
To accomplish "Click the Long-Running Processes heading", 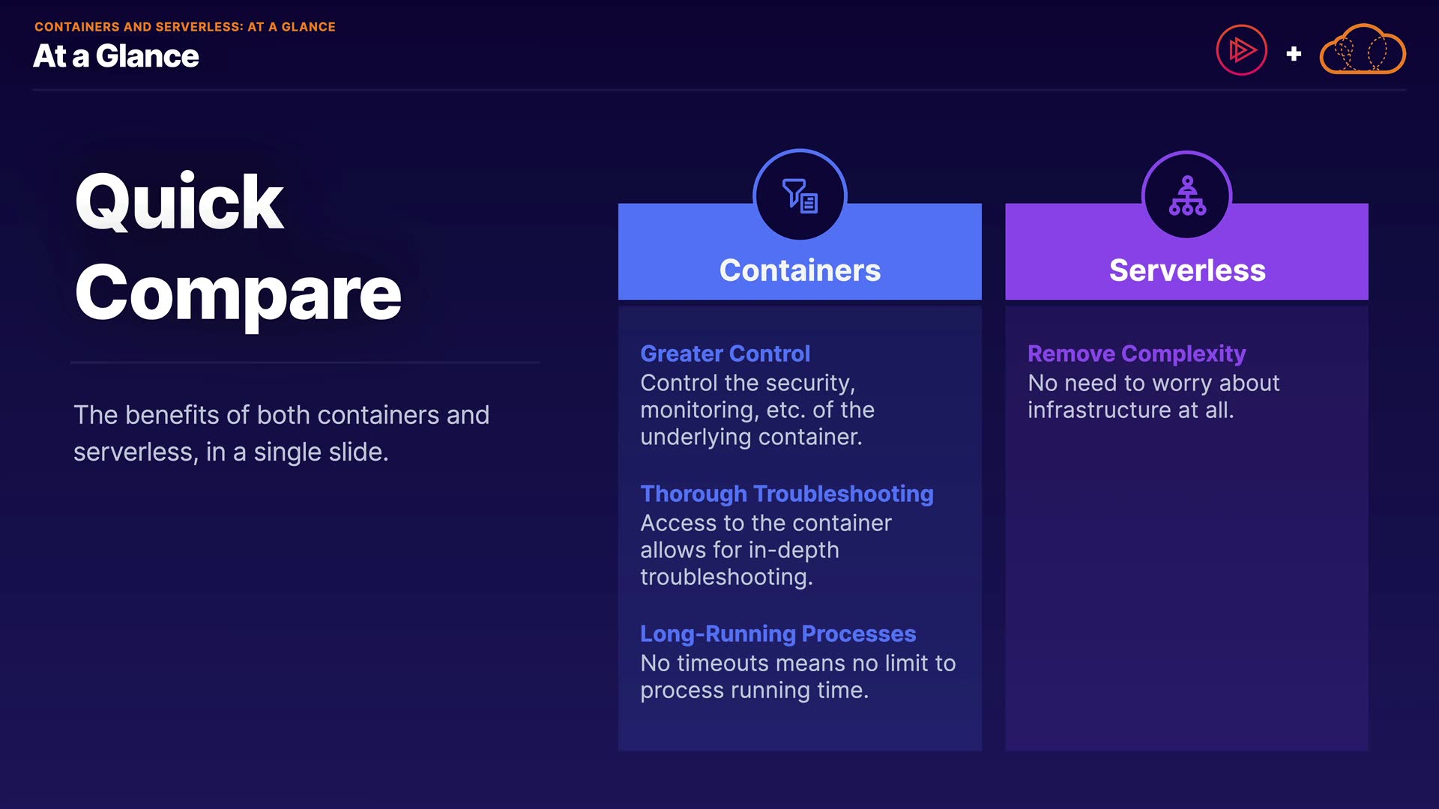I will coord(777,634).
